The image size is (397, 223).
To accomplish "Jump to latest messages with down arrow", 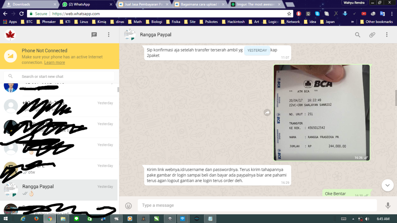I will point(387,185).
